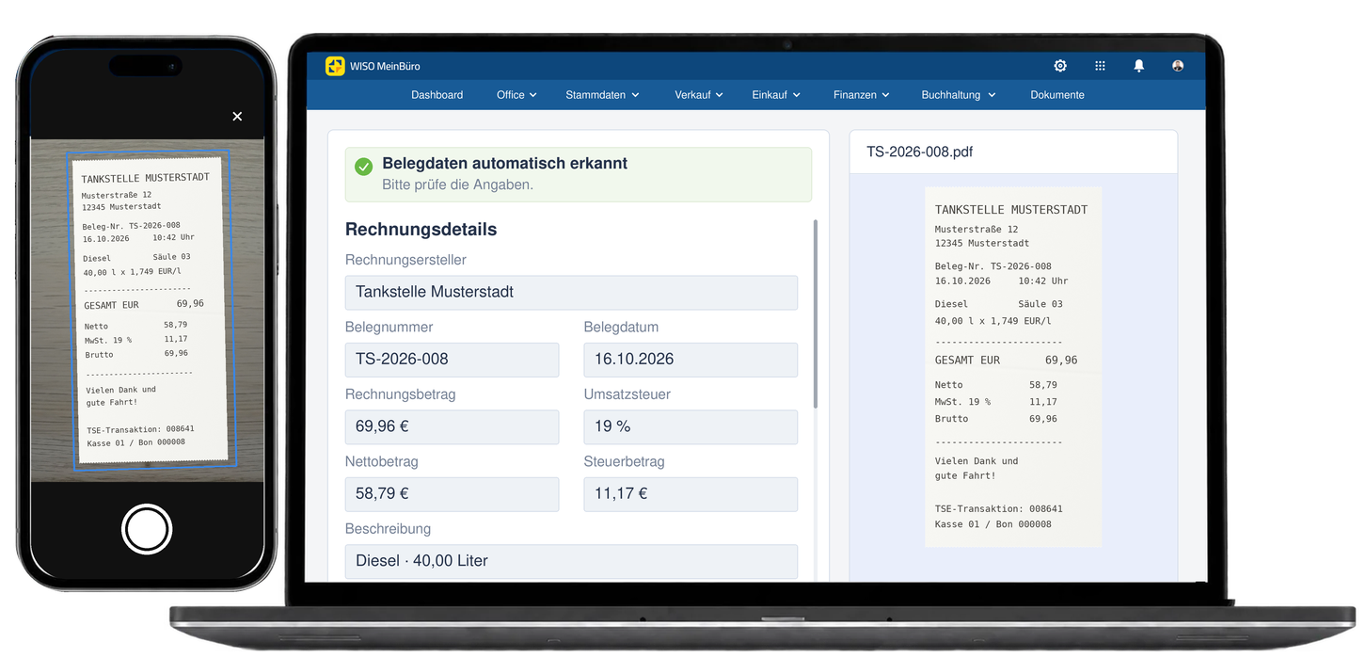
Task: Click the Rechnungsersteller field Tankstelle Musterstadt
Action: 571,293
